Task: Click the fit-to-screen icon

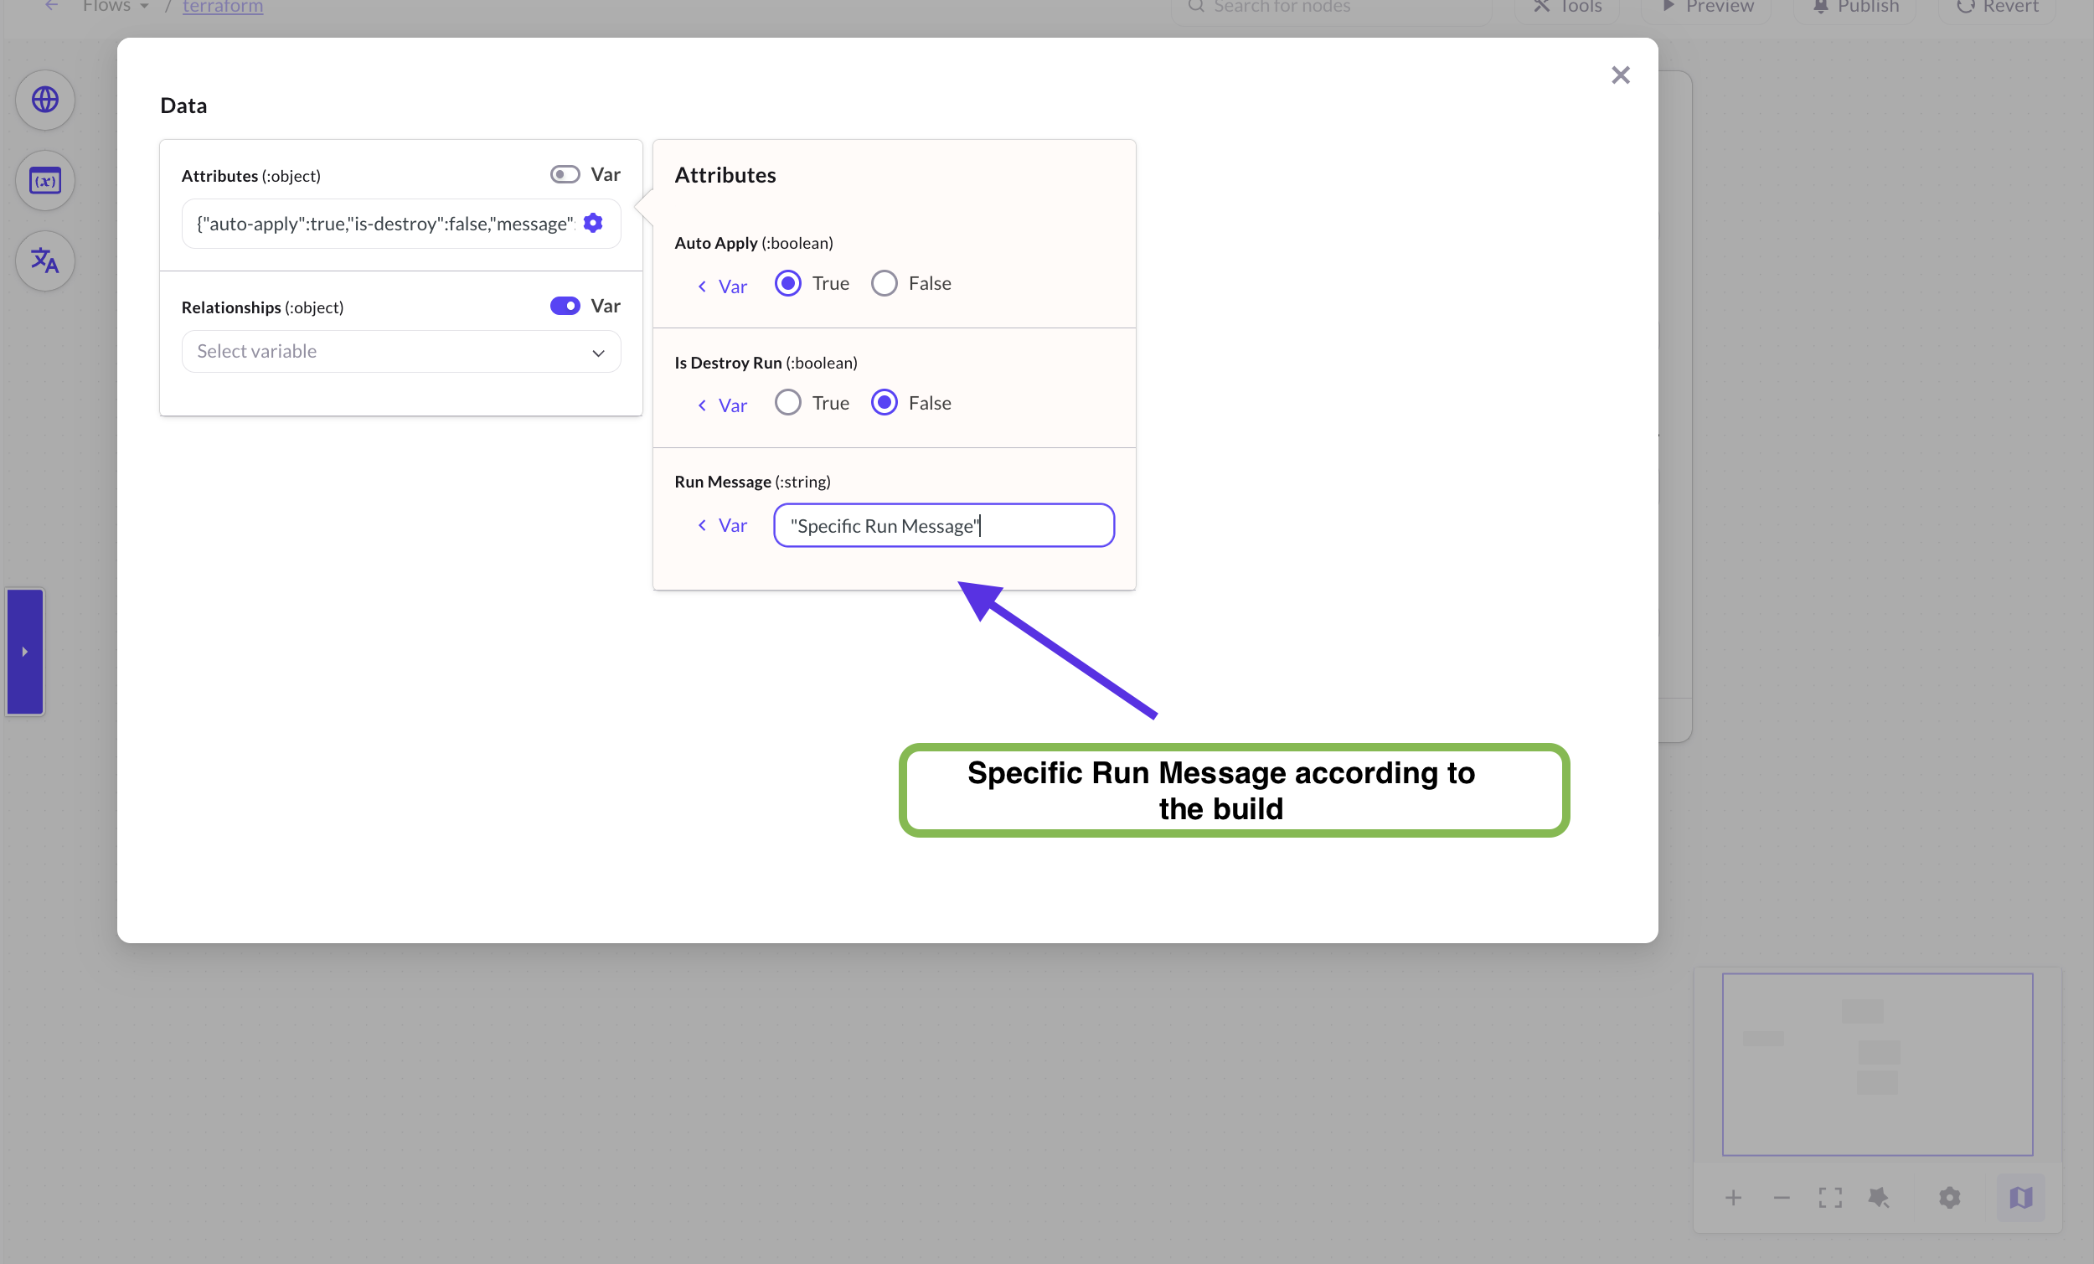Action: tap(1829, 1198)
